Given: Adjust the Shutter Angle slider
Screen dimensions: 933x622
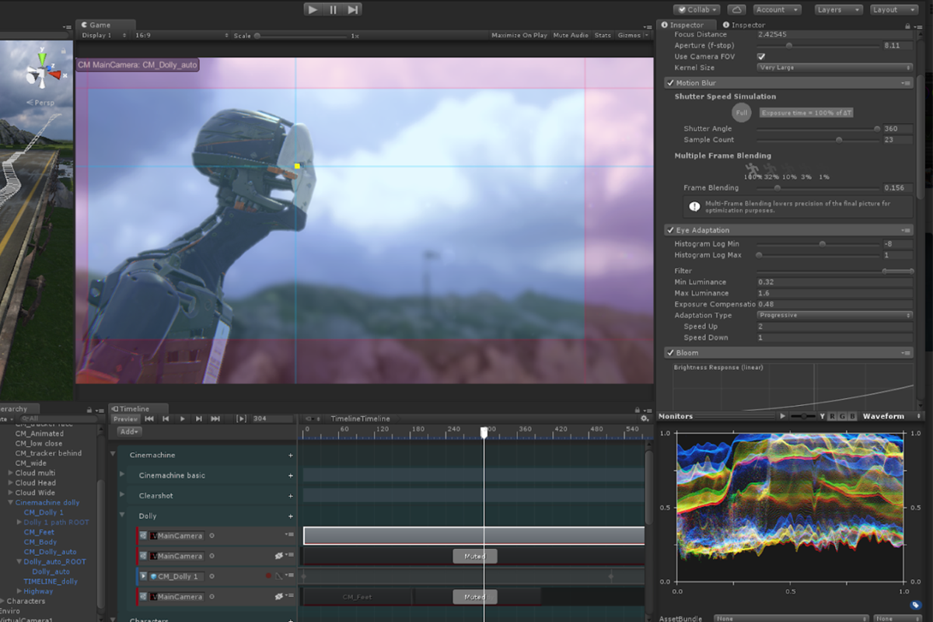Looking at the screenshot, I should pos(818,129).
